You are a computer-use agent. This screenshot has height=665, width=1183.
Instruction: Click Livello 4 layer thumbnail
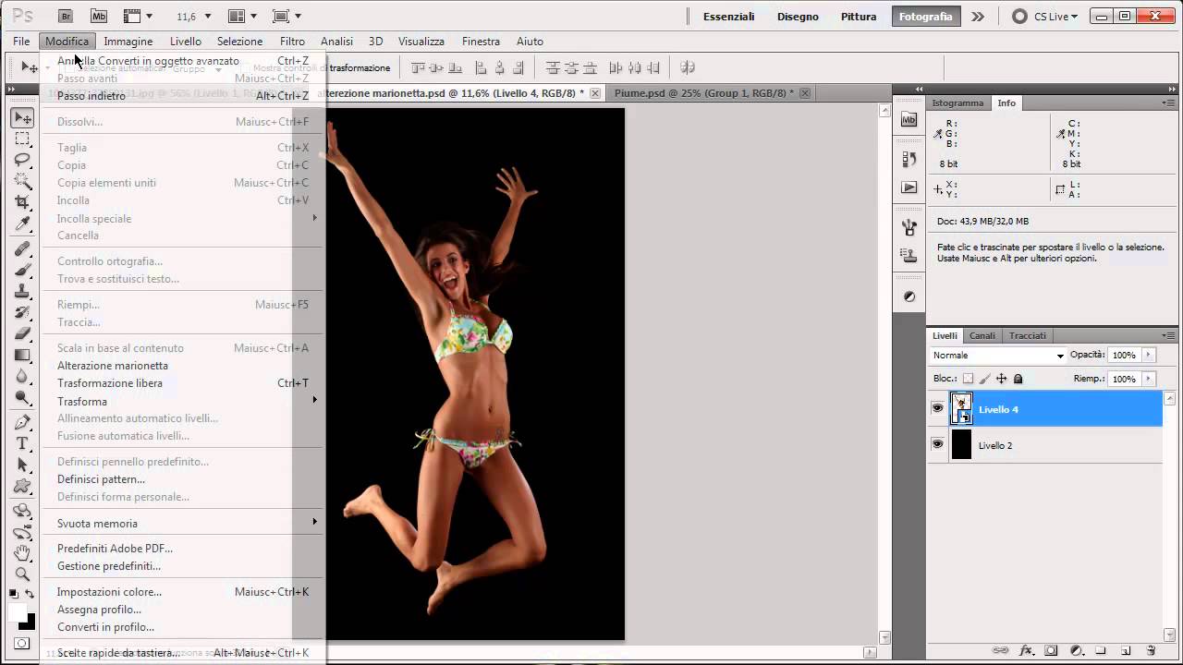[962, 408]
